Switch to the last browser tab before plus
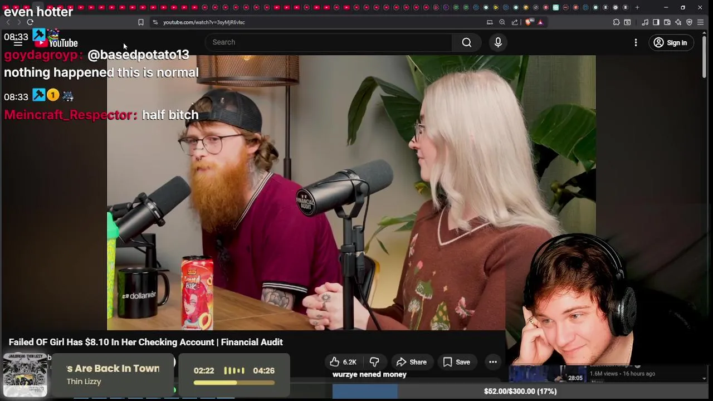The height and width of the screenshot is (401, 713). (x=626, y=7)
